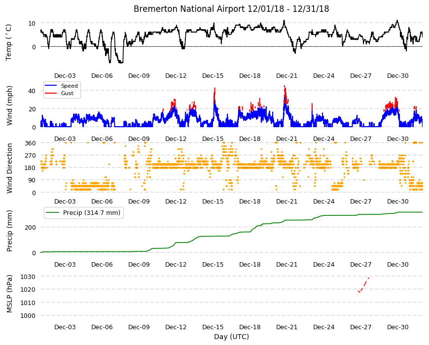Image resolution: width=429 pixels, height=345 pixels.
Task: Click the red Gust legend line
Action: 51,93
